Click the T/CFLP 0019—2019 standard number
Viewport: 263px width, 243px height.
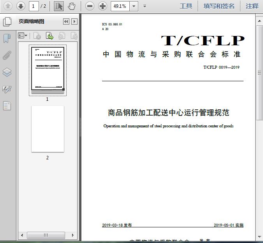pos(221,67)
